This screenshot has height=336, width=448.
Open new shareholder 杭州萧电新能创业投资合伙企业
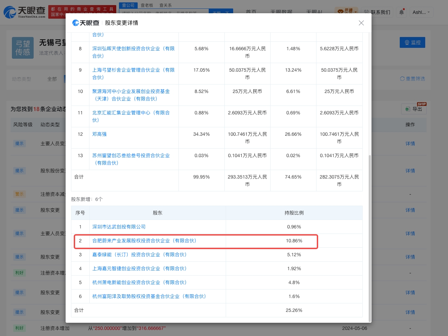coord(139,282)
